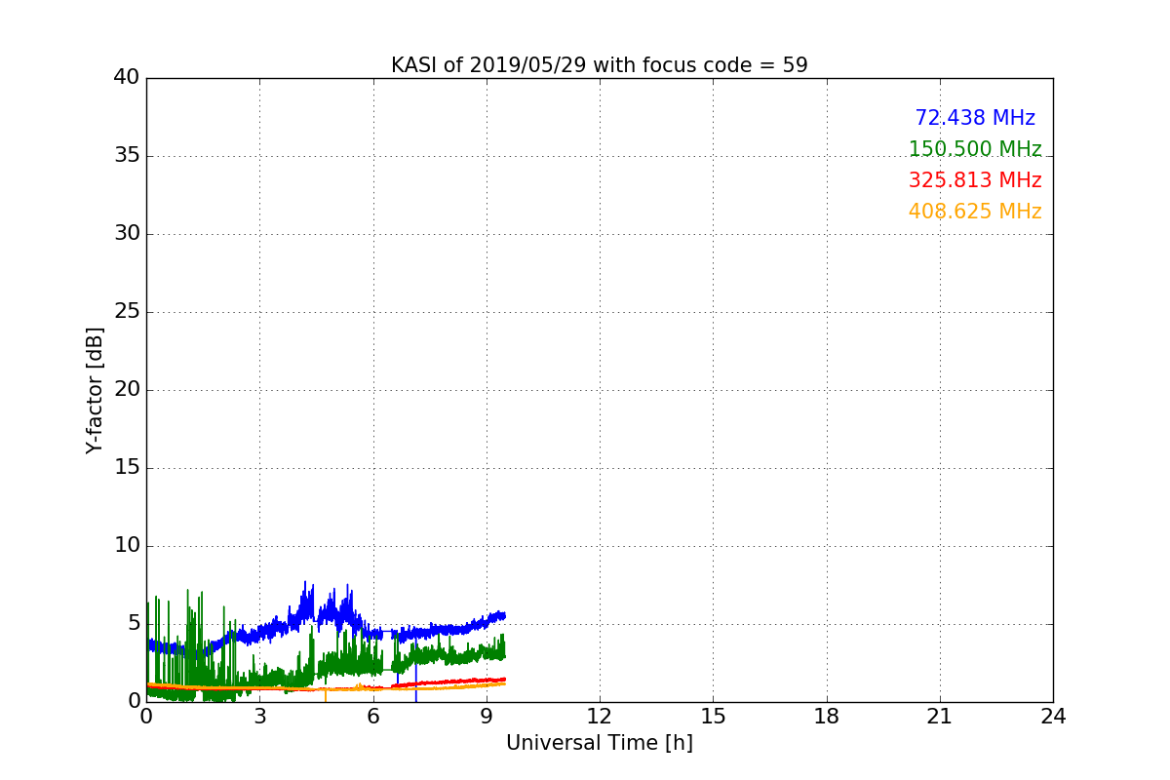This screenshot has height=780, width=1170.
Task: Click the y-axis tick label 25
Action: 127,312
